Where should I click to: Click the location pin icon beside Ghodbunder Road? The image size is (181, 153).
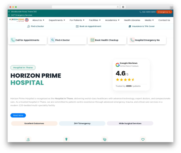pyautogui.click(x=9, y=12)
